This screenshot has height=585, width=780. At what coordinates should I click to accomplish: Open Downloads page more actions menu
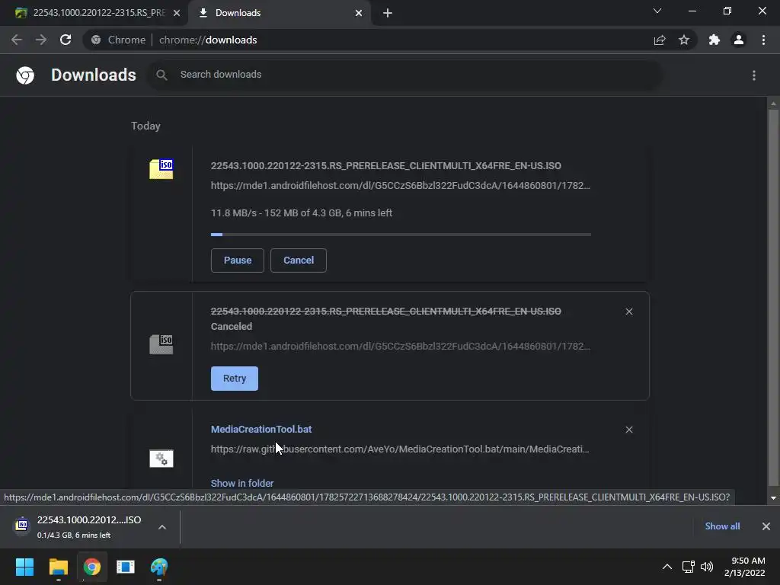coord(754,75)
